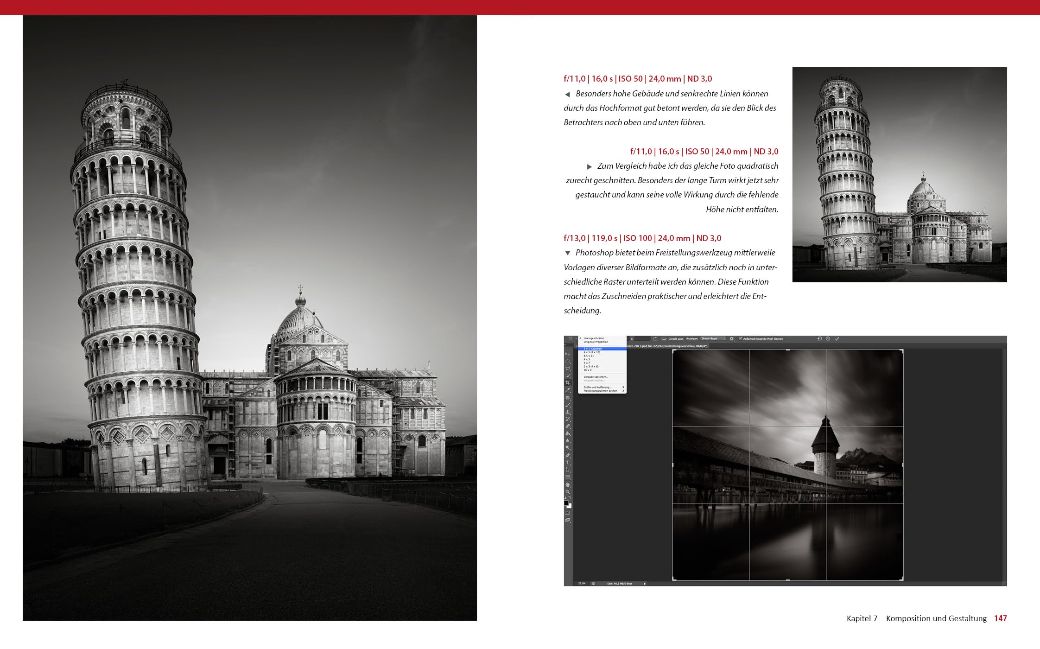Open the crop tool preset dropdown arrow
This screenshot has width=1040, height=649.
[x=577, y=338]
